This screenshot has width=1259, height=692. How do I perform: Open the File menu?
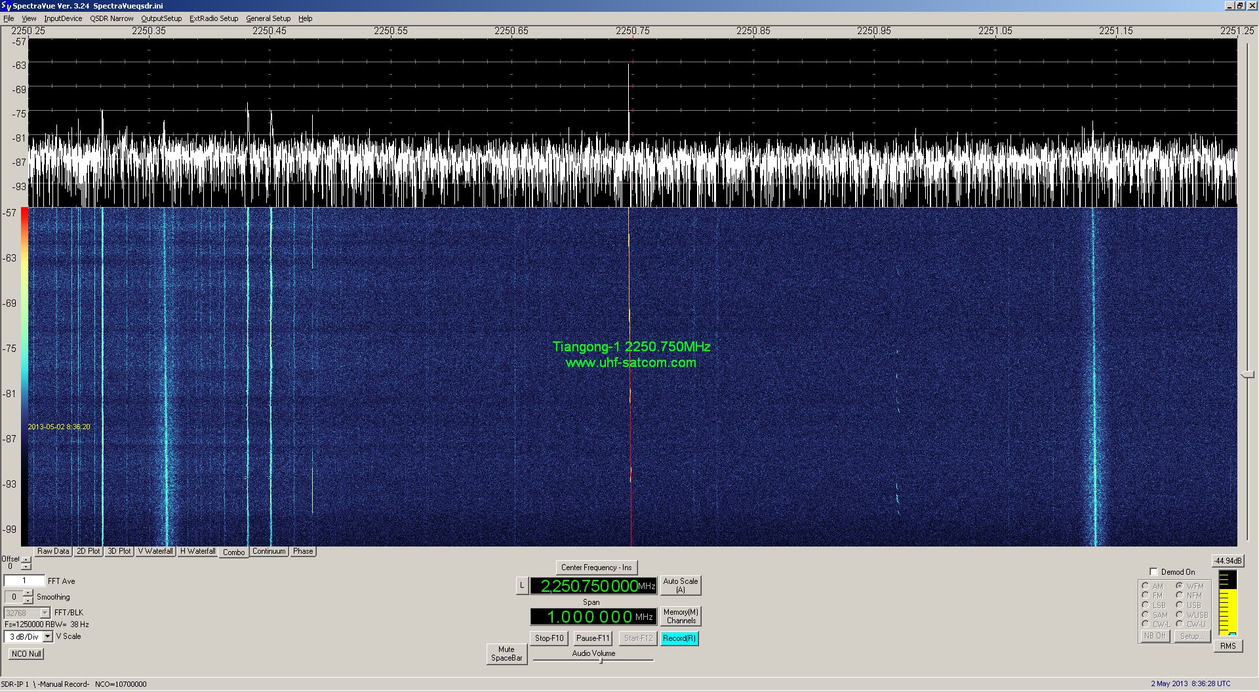click(x=9, y=18)
